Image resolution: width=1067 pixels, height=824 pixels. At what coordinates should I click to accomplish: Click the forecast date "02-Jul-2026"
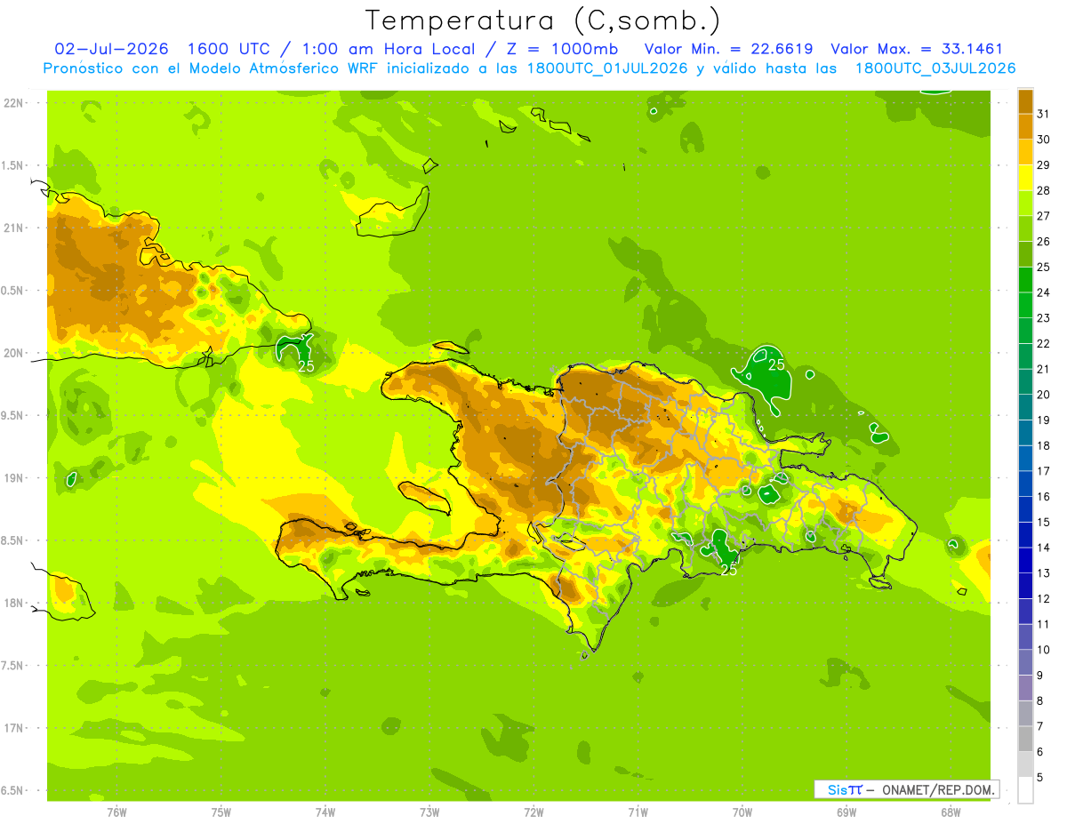tap(110, 49)
